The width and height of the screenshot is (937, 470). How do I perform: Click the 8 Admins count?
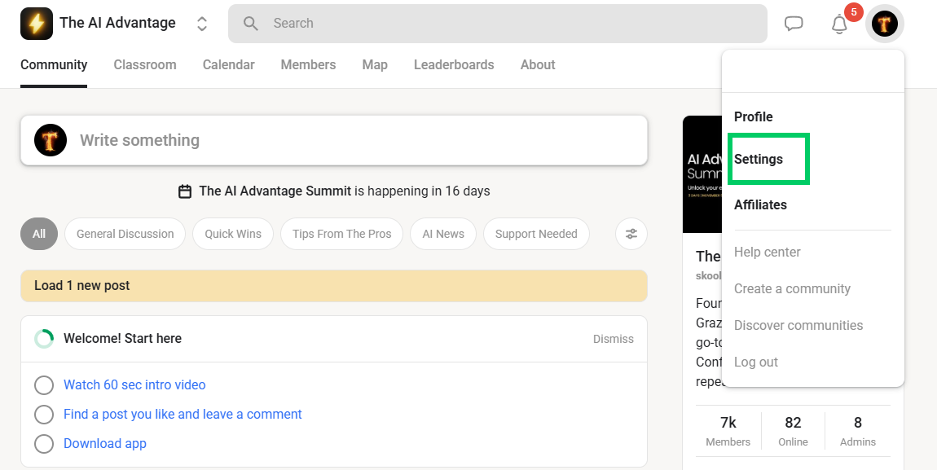857,432
